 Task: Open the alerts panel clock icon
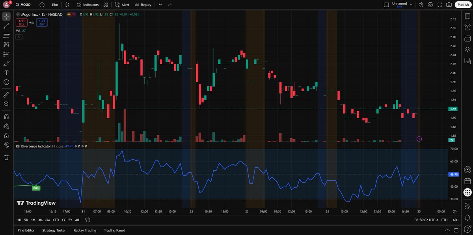click(x=467, y=27)
